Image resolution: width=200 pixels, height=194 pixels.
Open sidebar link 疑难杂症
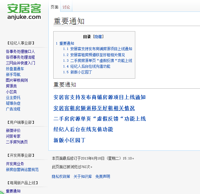(13, 103)
